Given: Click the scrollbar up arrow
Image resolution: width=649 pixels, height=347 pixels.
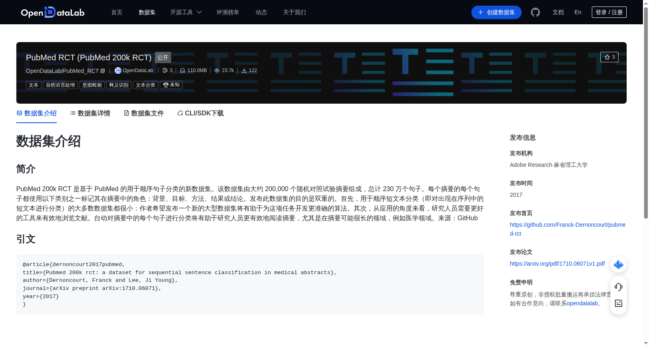Looking at the screenshot, I should click(x=646, y=3).
